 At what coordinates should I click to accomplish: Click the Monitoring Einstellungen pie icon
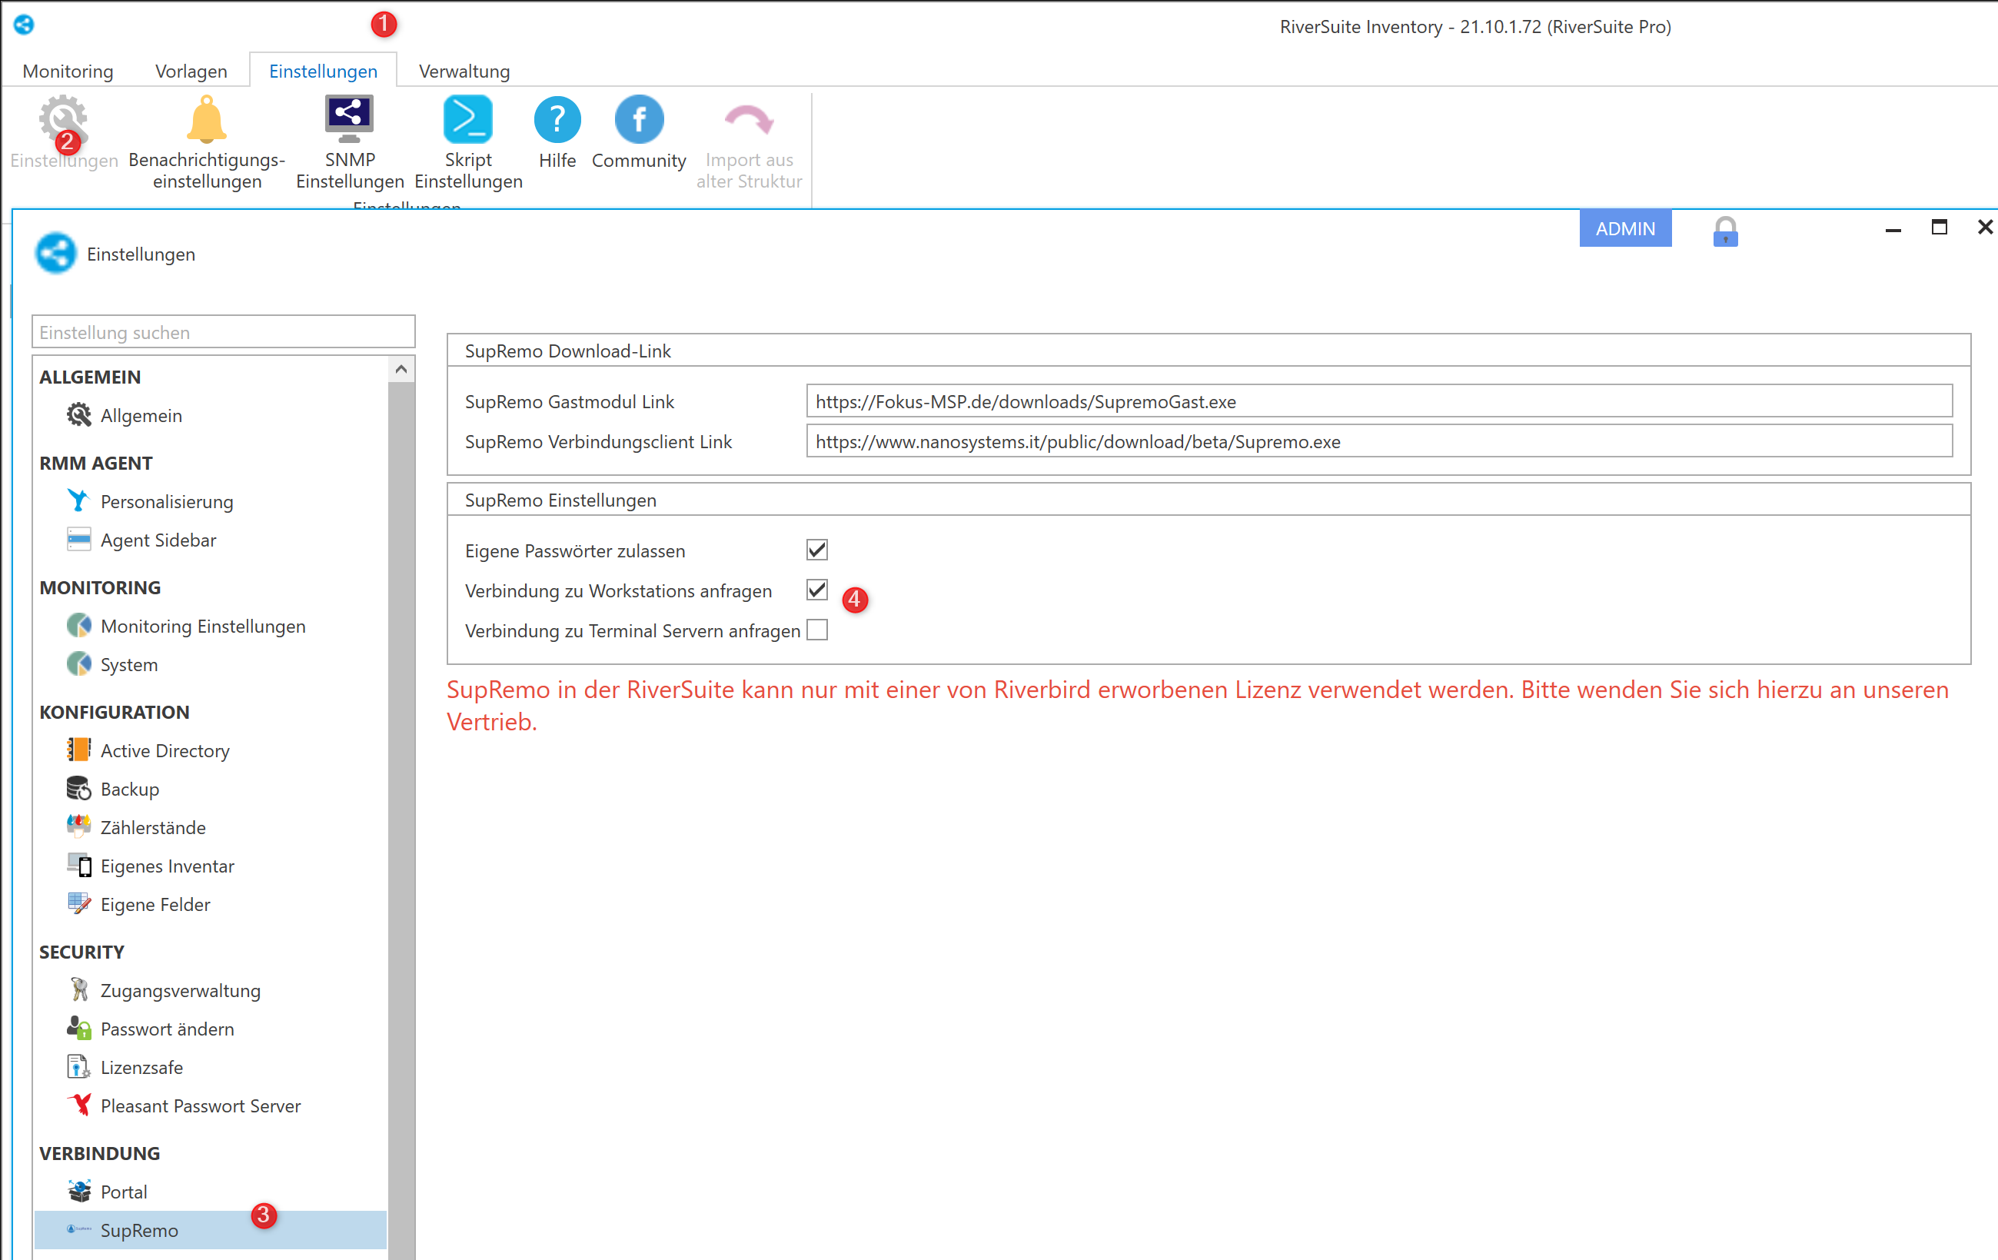[79, 626]
